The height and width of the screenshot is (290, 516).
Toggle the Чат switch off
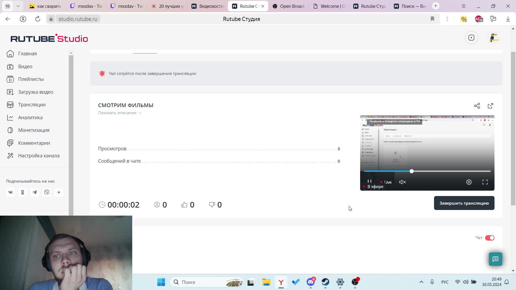coord(490,238)
